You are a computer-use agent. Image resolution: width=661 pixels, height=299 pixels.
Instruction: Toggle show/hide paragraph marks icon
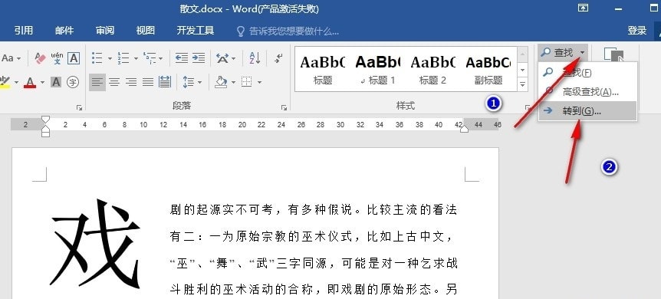coord(278,58)
